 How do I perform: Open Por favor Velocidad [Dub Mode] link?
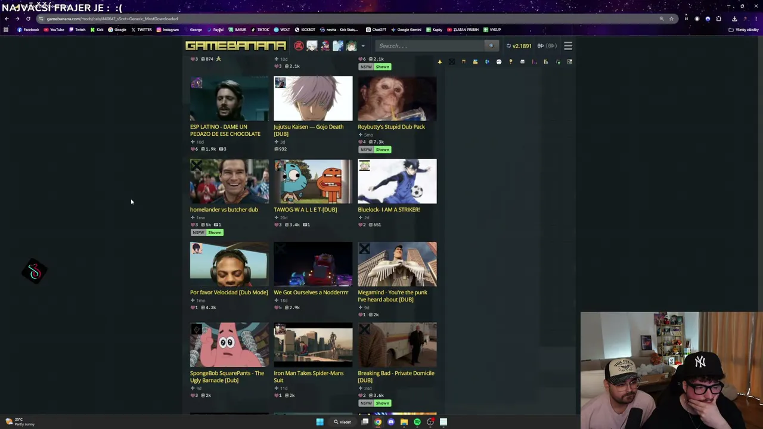pos(229,293)
